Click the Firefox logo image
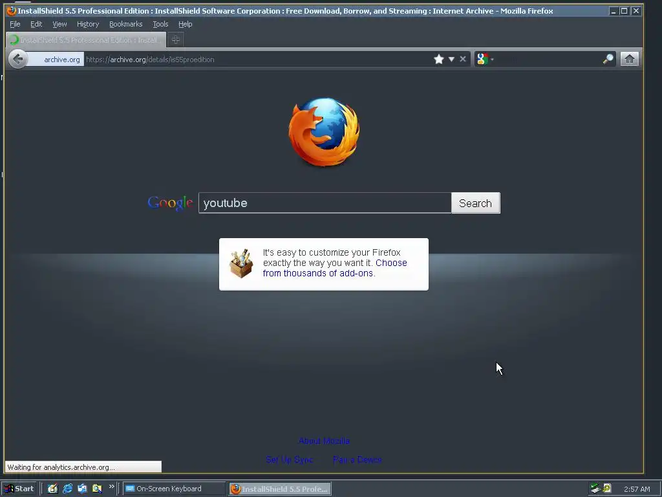 click(325, 132)
